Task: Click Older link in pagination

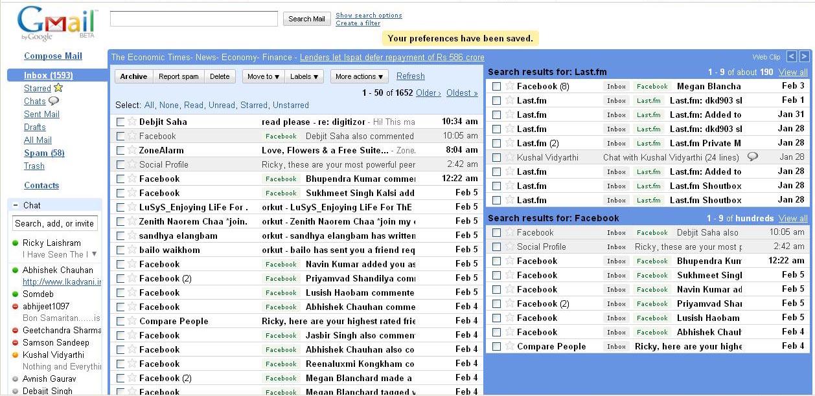Action: tap(428, 93)
